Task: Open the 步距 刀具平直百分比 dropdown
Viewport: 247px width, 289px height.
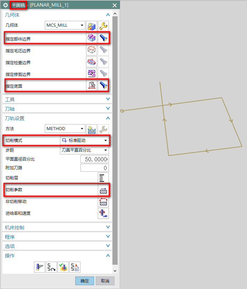Action: (85, 150)
